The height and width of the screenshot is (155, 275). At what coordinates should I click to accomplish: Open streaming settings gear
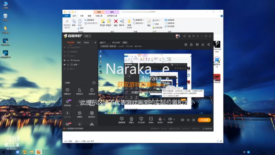[194, 120]
